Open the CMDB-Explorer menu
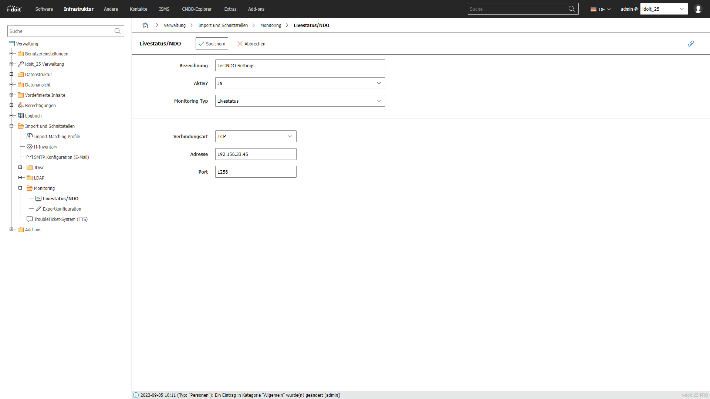 pos(196,9)
